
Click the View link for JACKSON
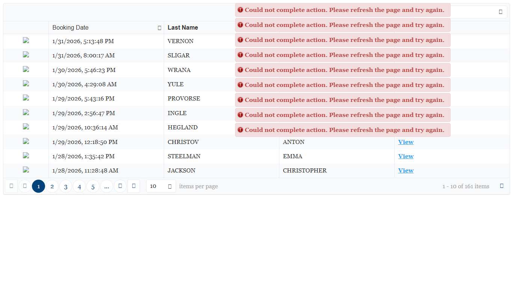coord(406,171)
